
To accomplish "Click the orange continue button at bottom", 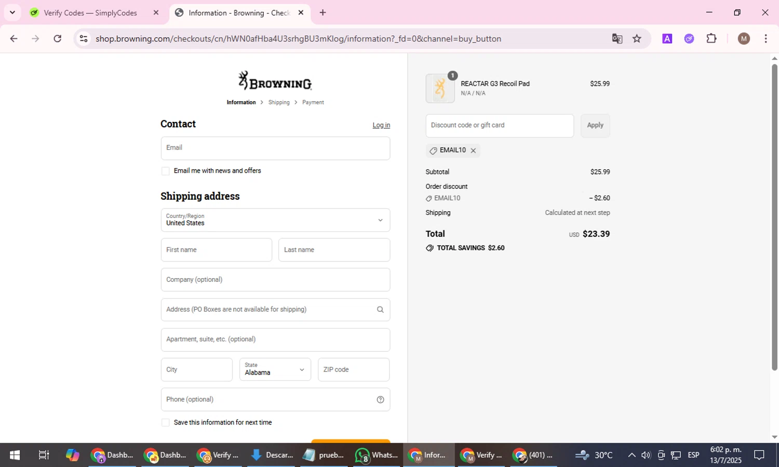I will (x=351, y=441).
